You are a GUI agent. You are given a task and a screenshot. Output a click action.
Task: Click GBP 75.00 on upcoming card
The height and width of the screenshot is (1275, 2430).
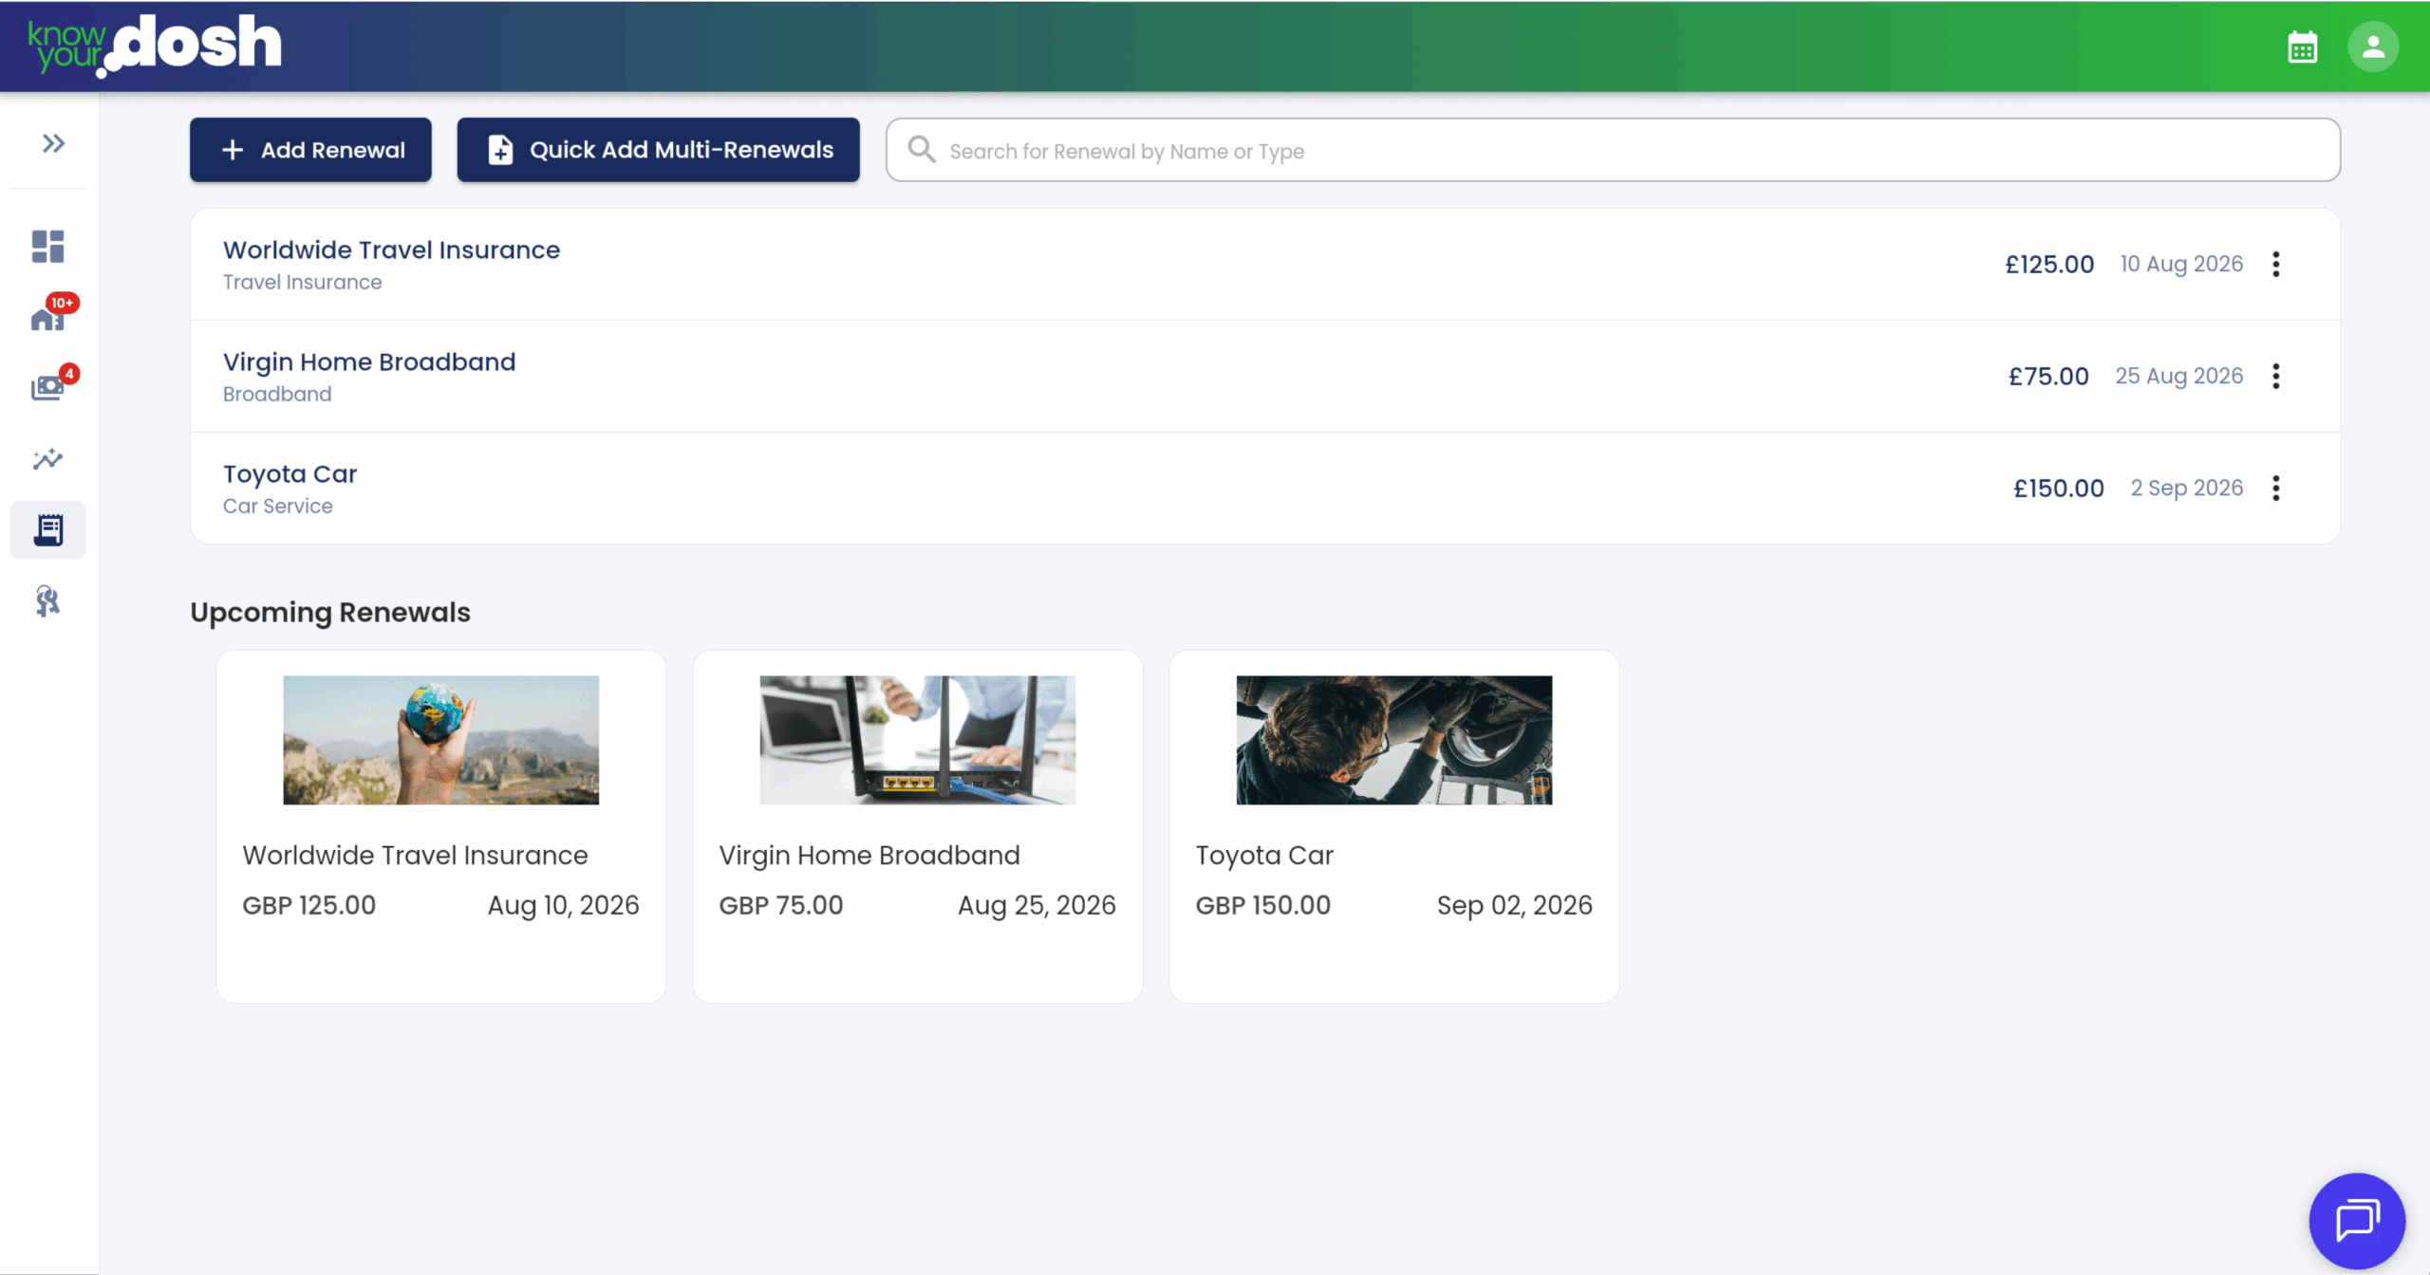[780, 905]
